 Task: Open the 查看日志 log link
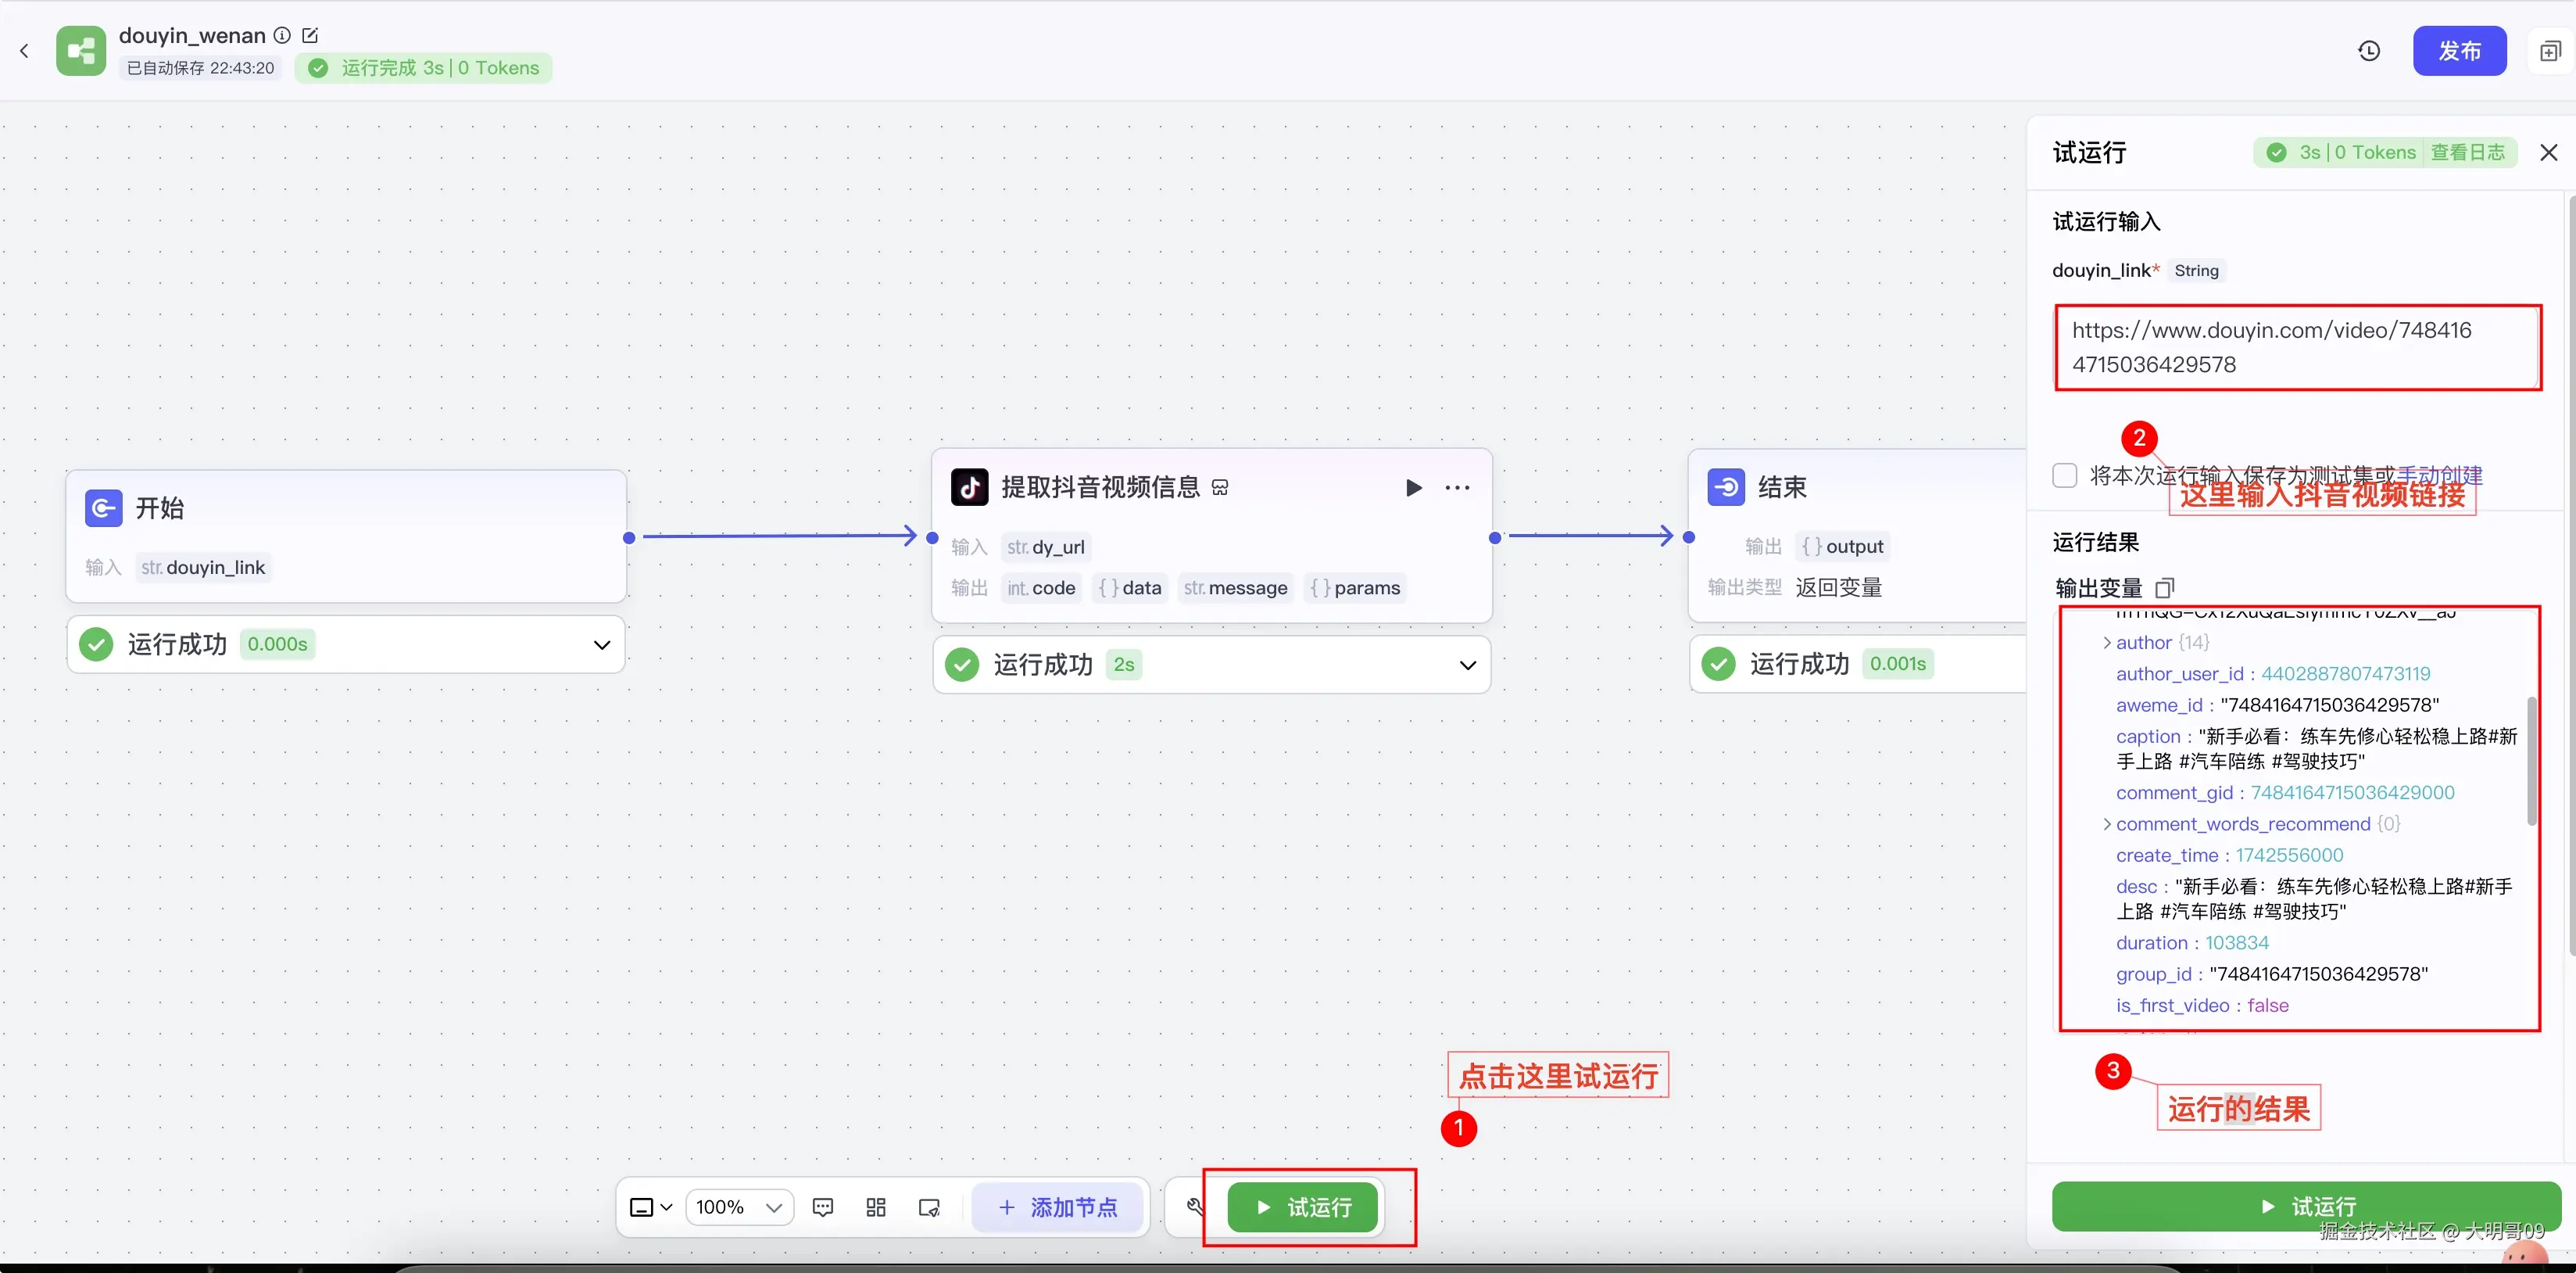[x=2467, y=152]
